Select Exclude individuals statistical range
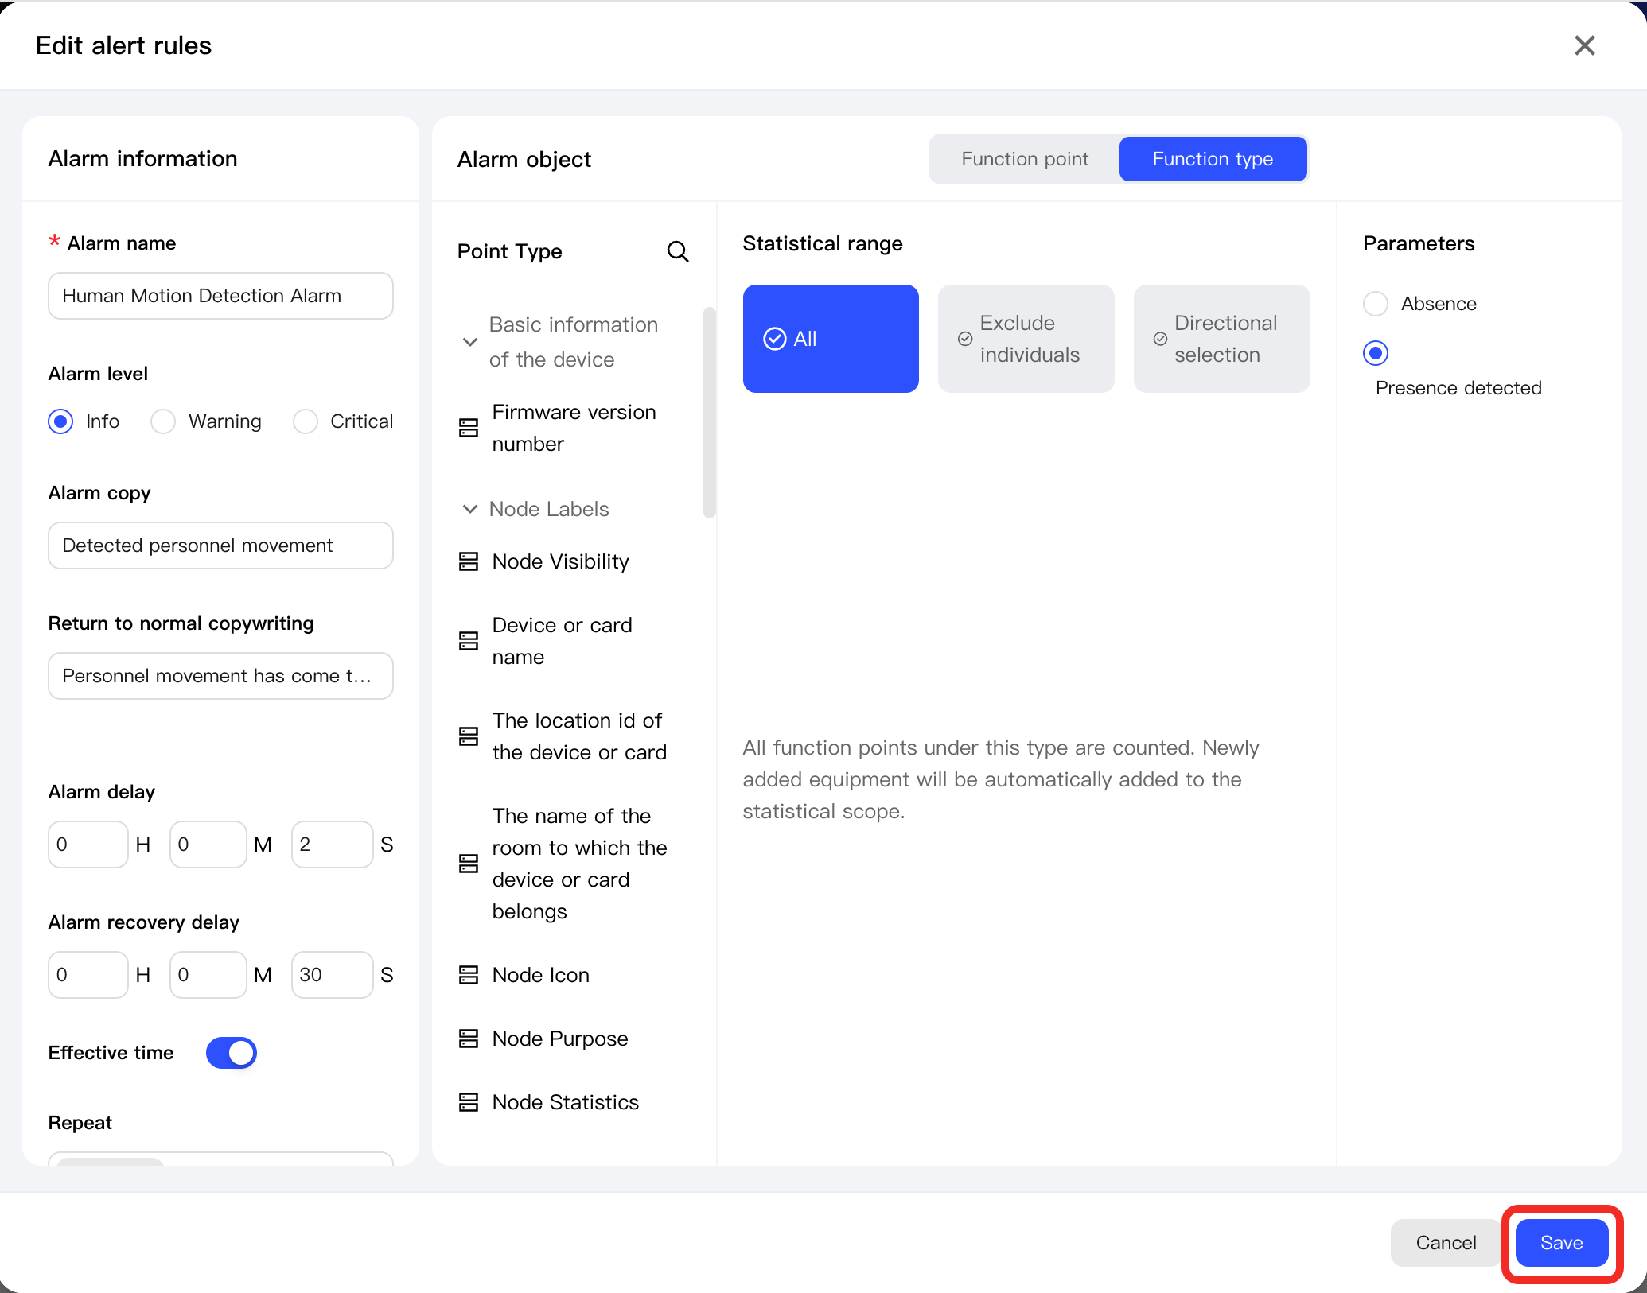The image size is (1647, 1293). [1026, 339]
